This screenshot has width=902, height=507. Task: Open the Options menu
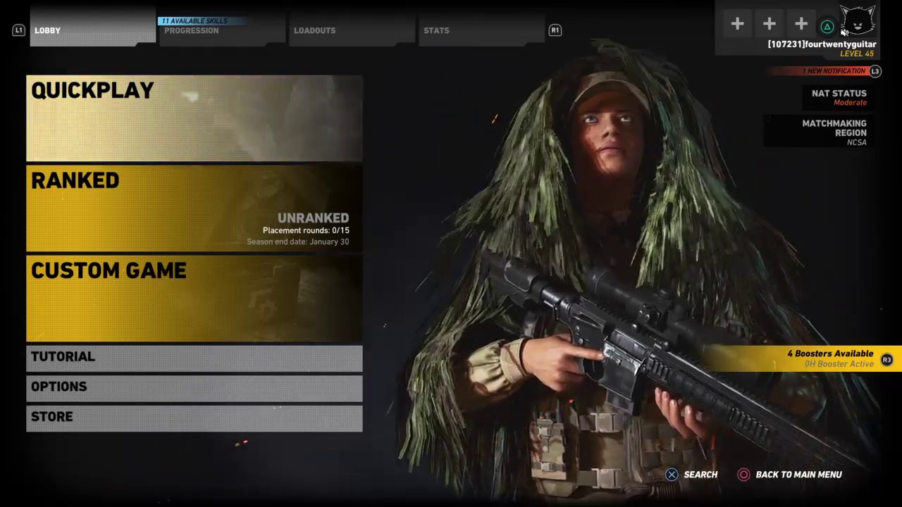[x=194, y=387]
